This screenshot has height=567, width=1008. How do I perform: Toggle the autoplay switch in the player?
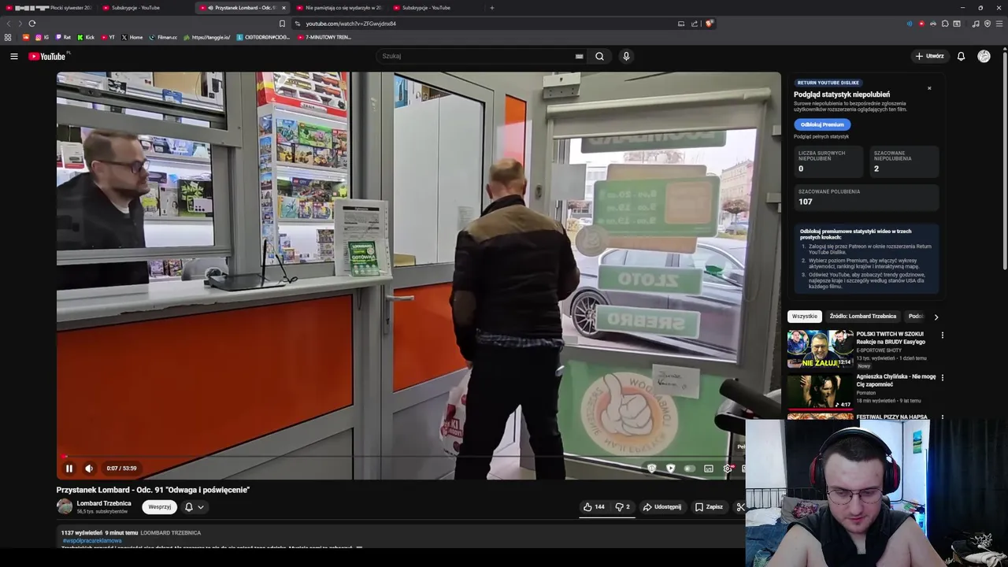(x=690, y=469)
